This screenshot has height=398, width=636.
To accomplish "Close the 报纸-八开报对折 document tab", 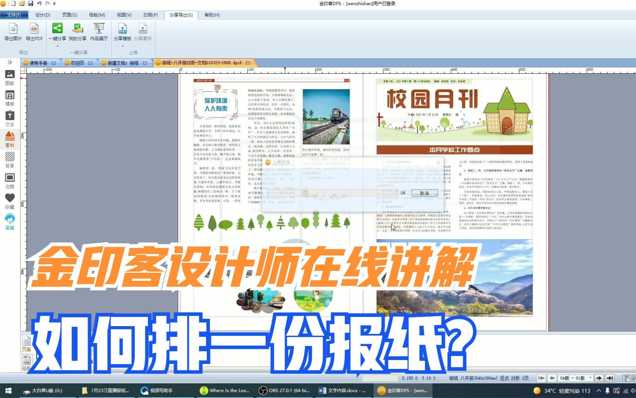I will pos(248,63).
